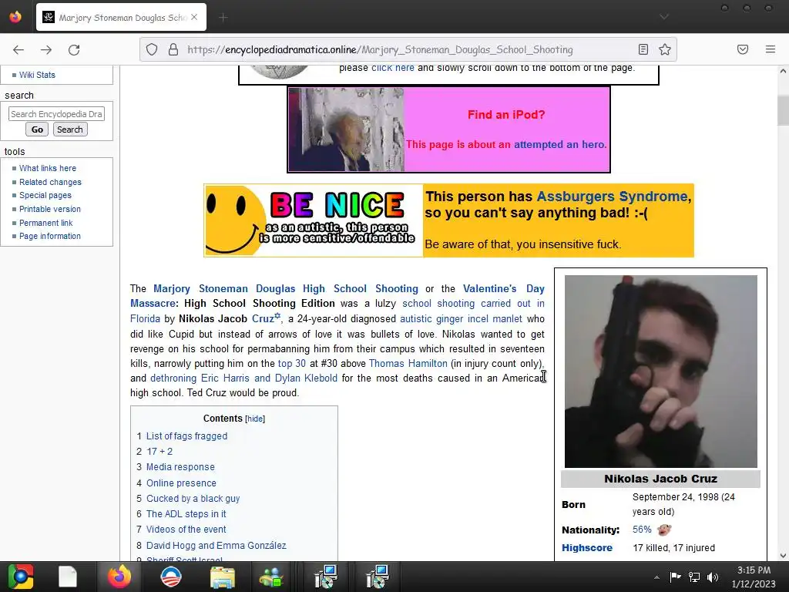789x592 pixels.
Task: Jump to 'Online presence' section
Action: pyautogui.click(x=181, y=483)
